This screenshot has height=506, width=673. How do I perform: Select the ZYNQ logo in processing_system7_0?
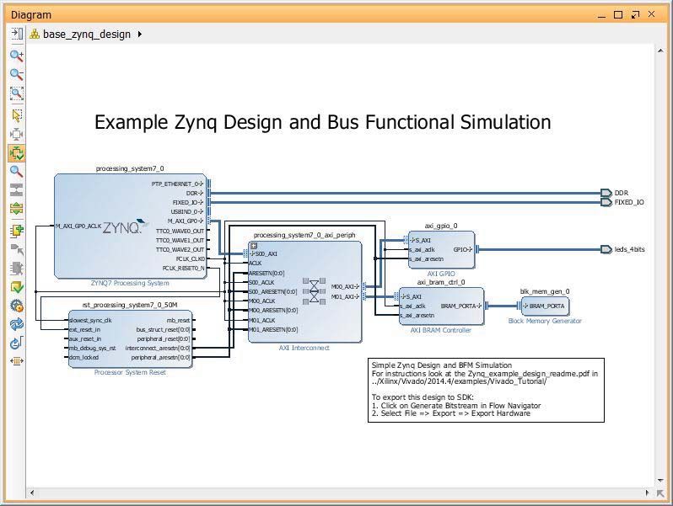pos(125,226)
